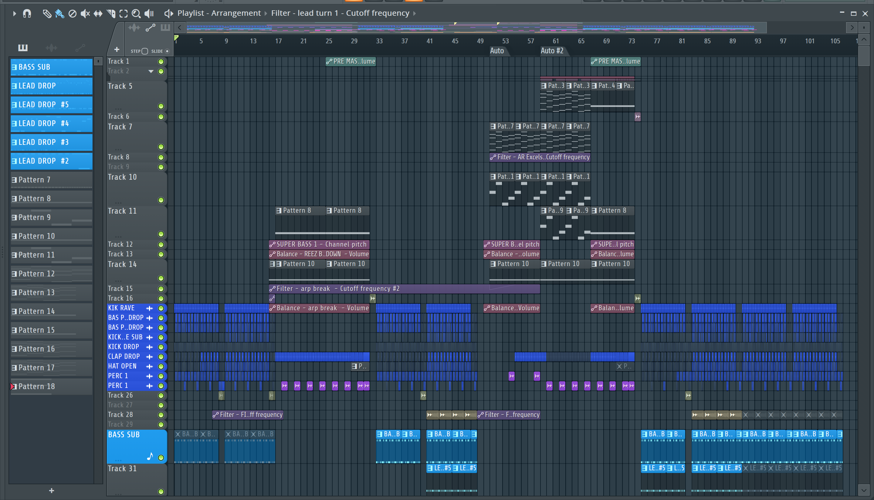This screenshot has height=500, width=874.
Task: Select Pattern 12 in picker list
Action: pyautogui.click(x=52, y=274)
